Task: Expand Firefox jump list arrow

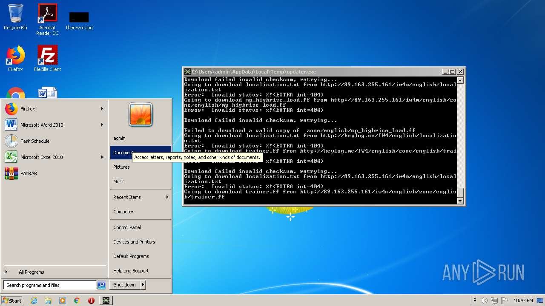Action: (x=102, y=109)
